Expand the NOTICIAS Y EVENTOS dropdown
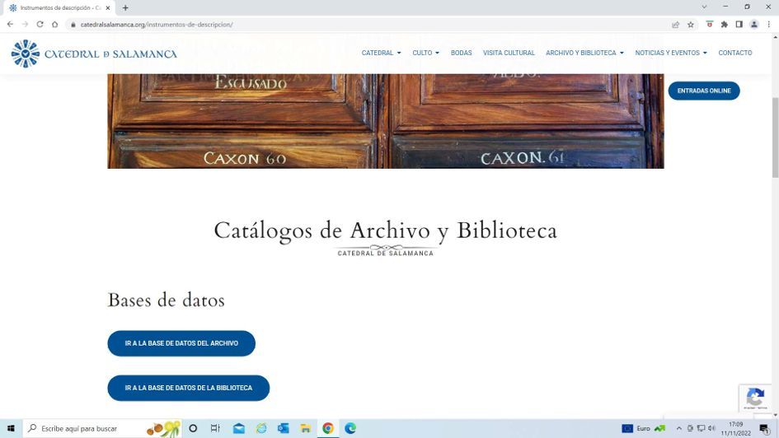 coord(670,53)
